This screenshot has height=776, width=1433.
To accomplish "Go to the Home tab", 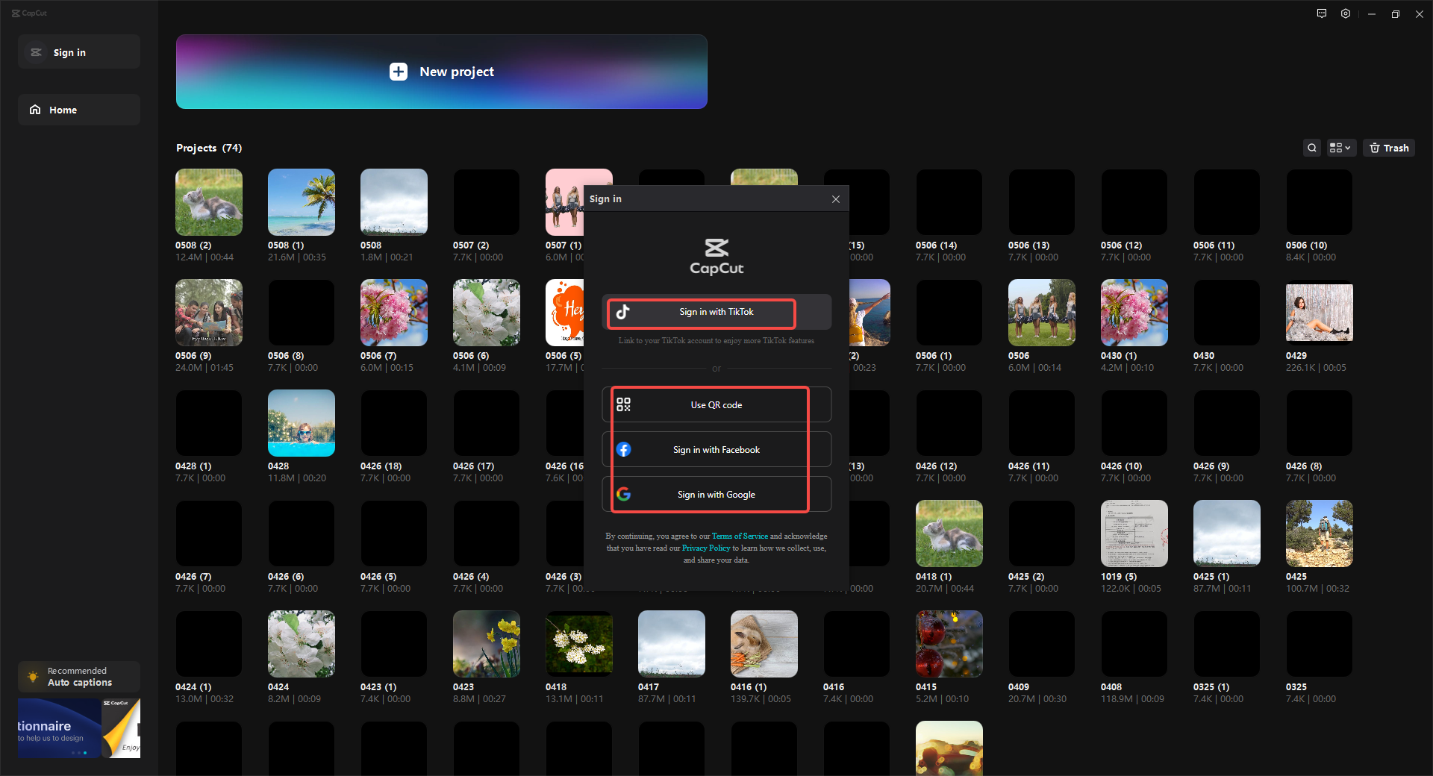I will [79, 110].
